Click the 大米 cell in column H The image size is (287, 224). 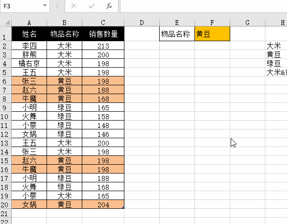point(276,46)
